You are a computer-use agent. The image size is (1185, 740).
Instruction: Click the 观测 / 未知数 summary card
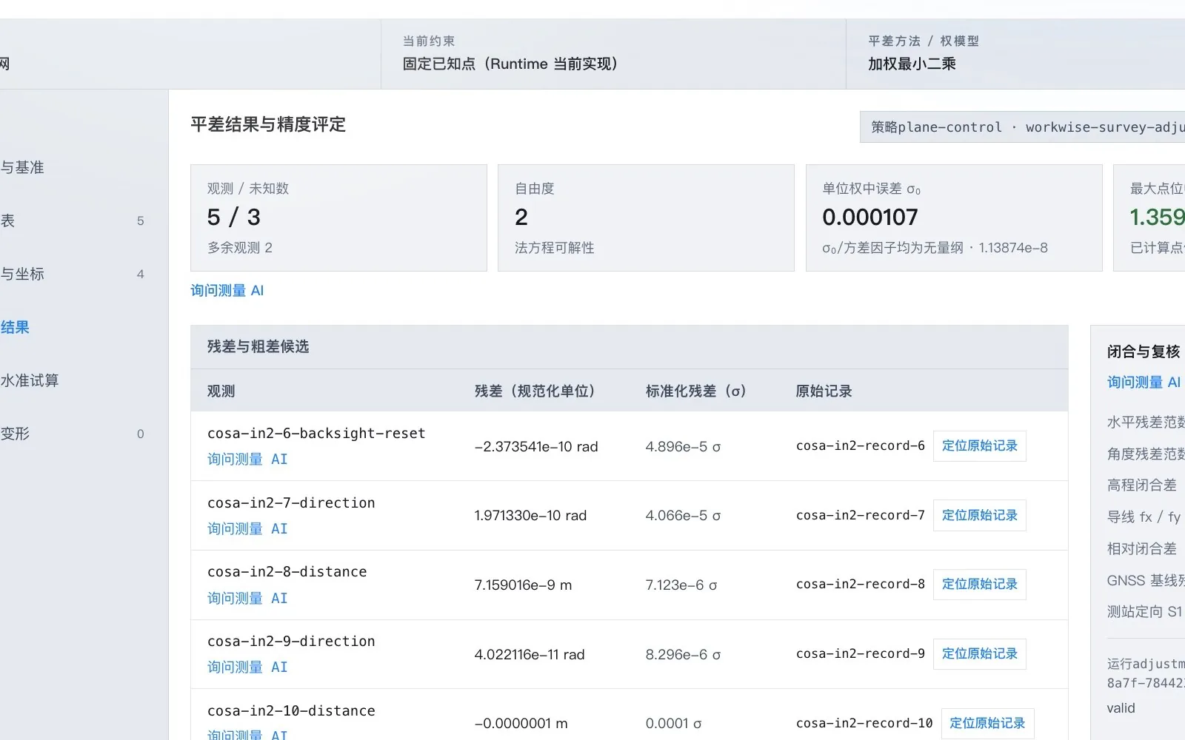[338, 218]
